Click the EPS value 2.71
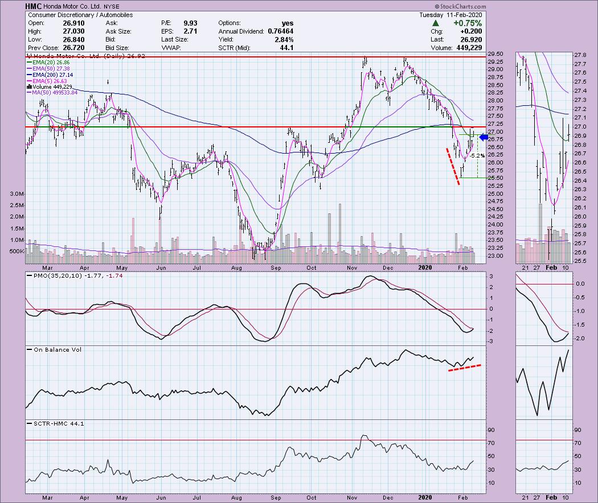Screen dimensions: 598x503 (x=190, y=31)
